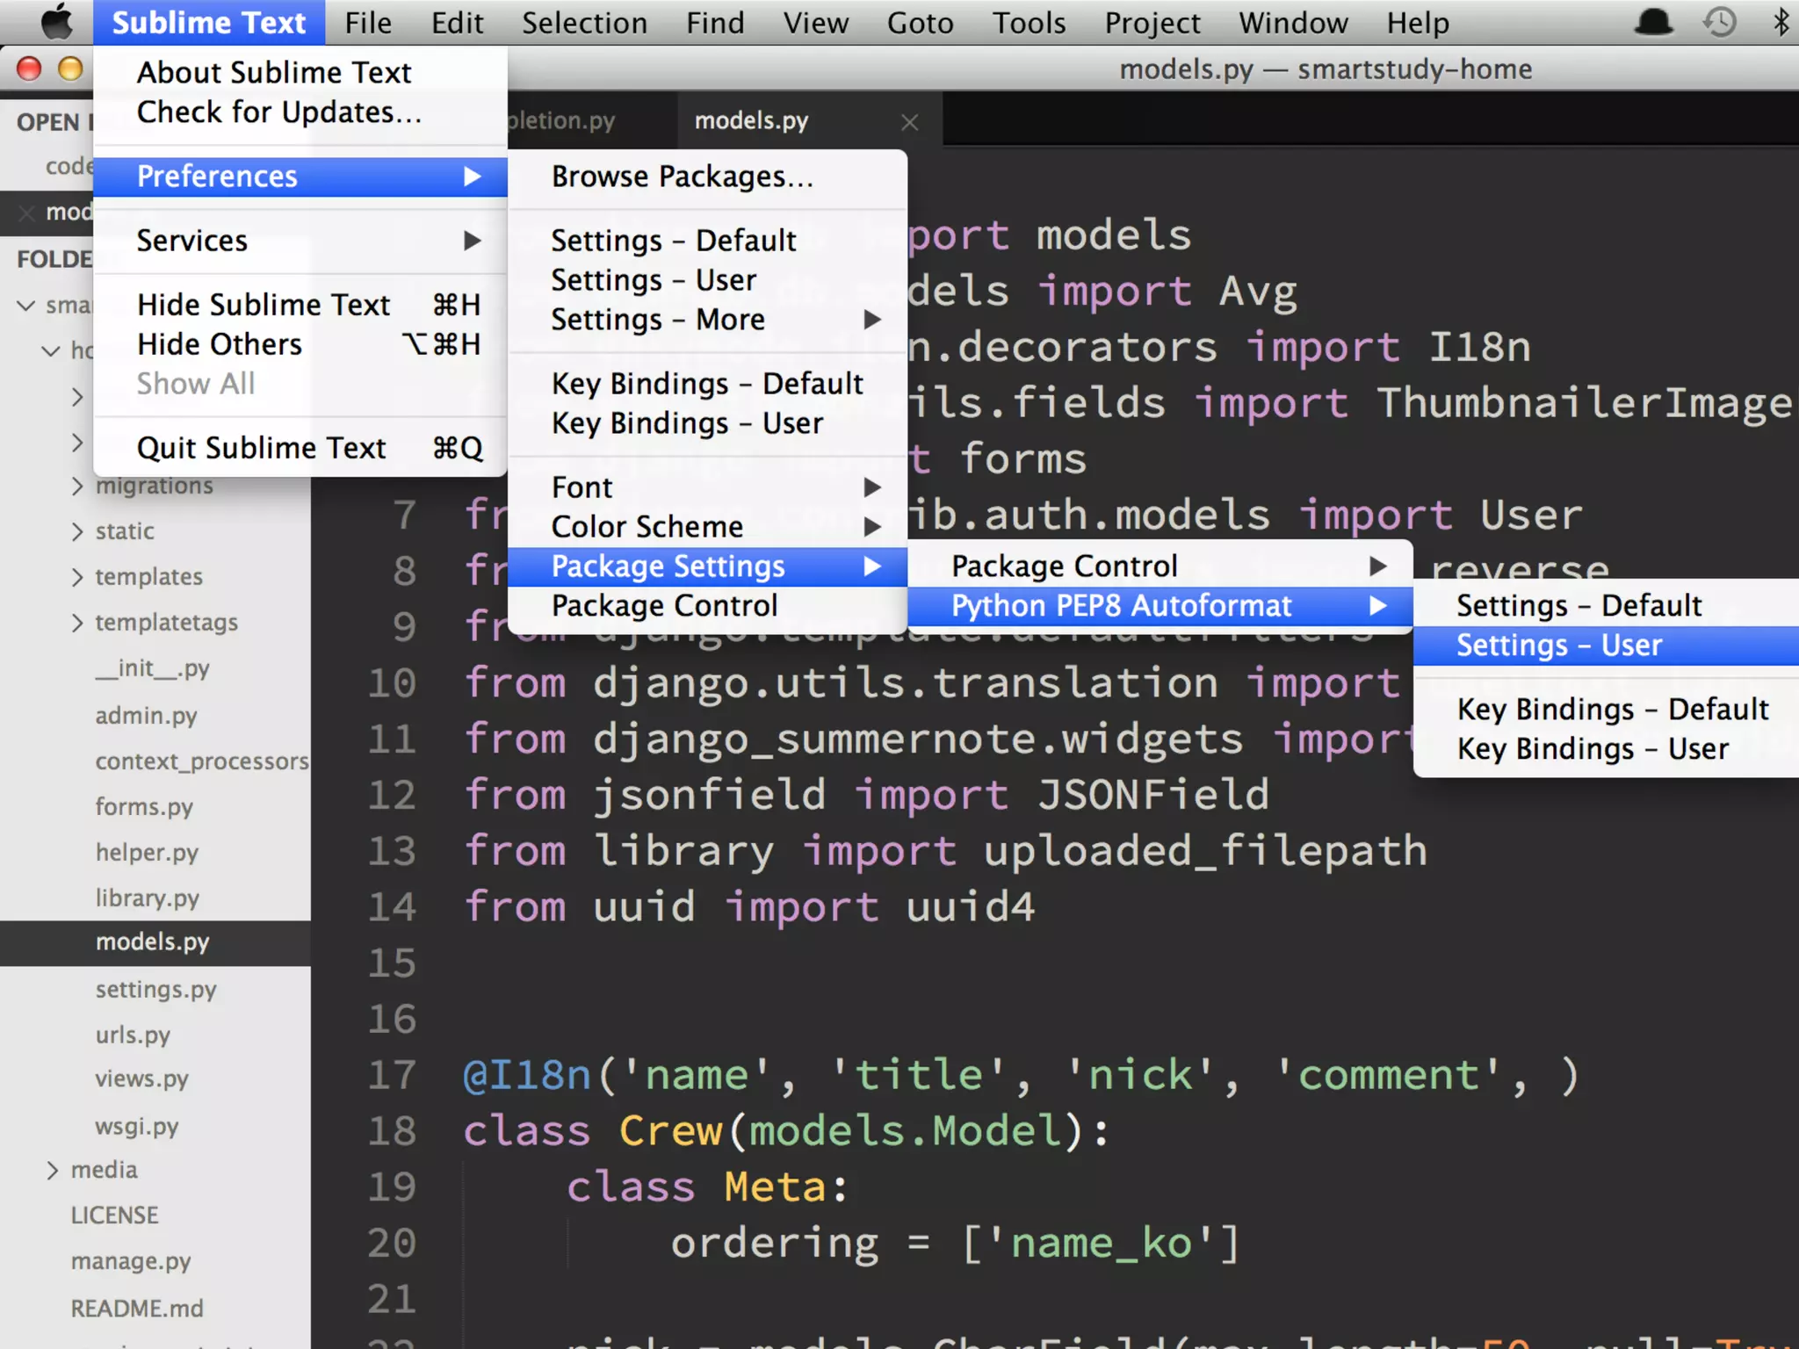Screen dimensions: 1799x1349
Task: Expand Python PEP8 Autoformat submenu
Action: point(1160,606)
